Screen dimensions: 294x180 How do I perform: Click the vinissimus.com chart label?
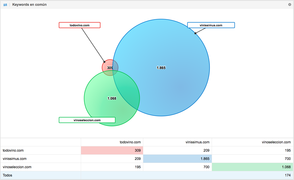tap(211, 25)
